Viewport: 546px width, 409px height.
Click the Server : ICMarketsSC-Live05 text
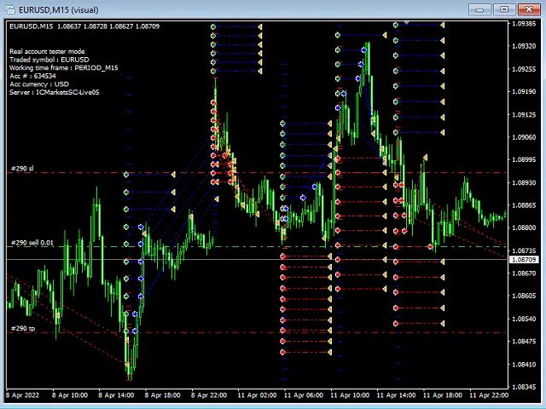(55, 92)
